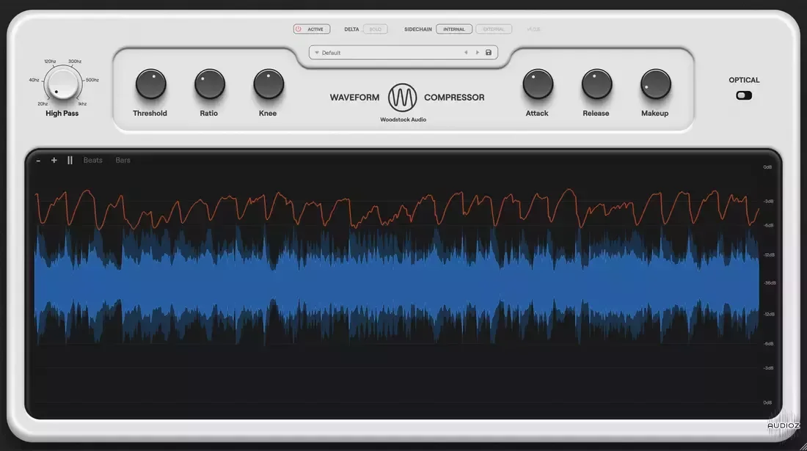Go to previous preset with left arrow
Screen dimensions: 807x451
click(466, 53)
